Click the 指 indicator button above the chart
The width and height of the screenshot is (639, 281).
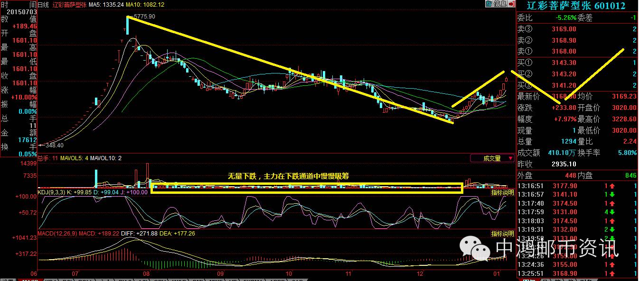point(489,4)
